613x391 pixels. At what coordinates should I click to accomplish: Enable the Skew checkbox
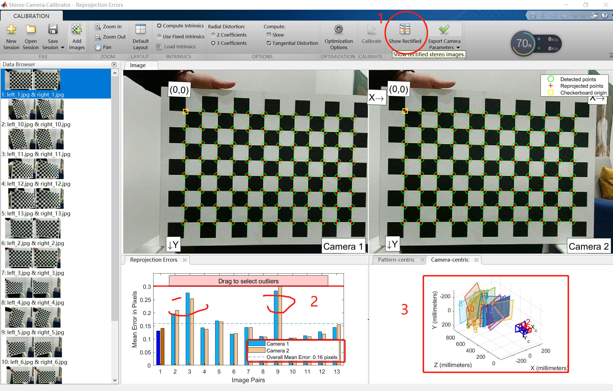[269, 35]
